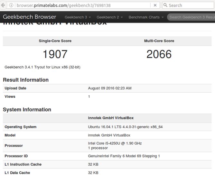Select Model value innotek GmbH VirtualBox
This screenshot has height=176, width=215.
109,135
